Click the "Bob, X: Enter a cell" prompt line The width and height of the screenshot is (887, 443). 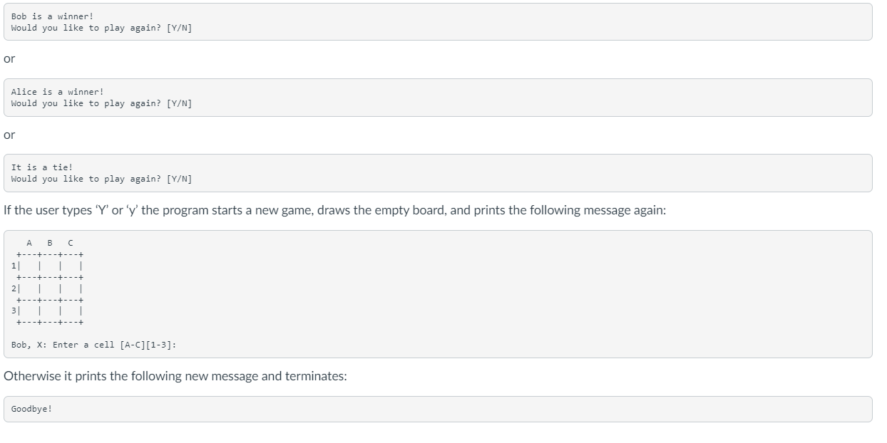[94, 345]
